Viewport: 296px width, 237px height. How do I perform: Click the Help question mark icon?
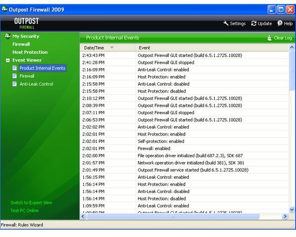point(280,23)
